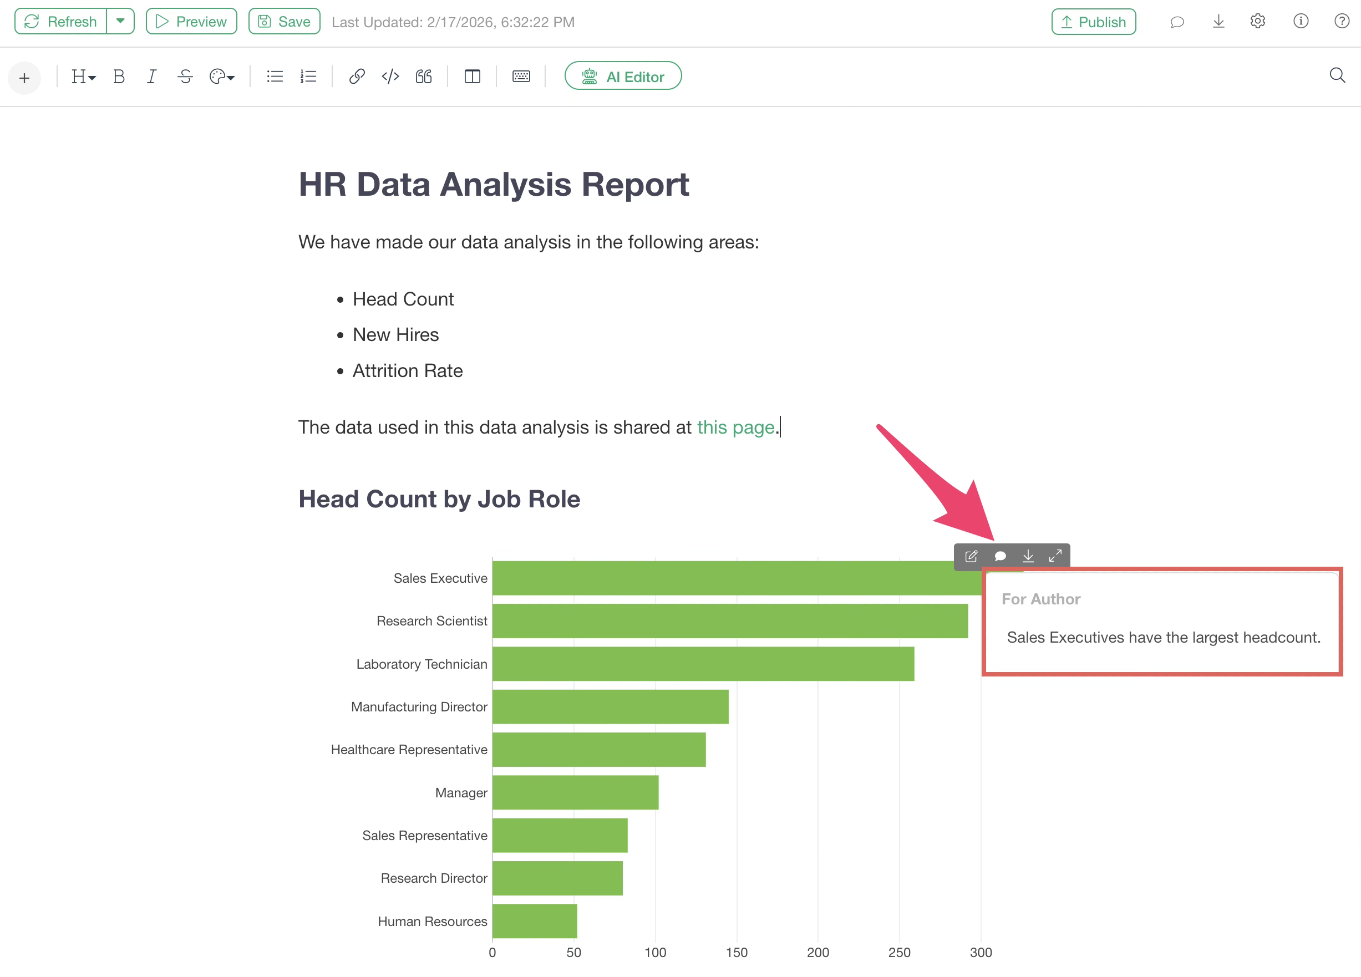The height and width of the screenshot is (977, 1361).
Task: Click the Publish button
Action: point(1093,22)
